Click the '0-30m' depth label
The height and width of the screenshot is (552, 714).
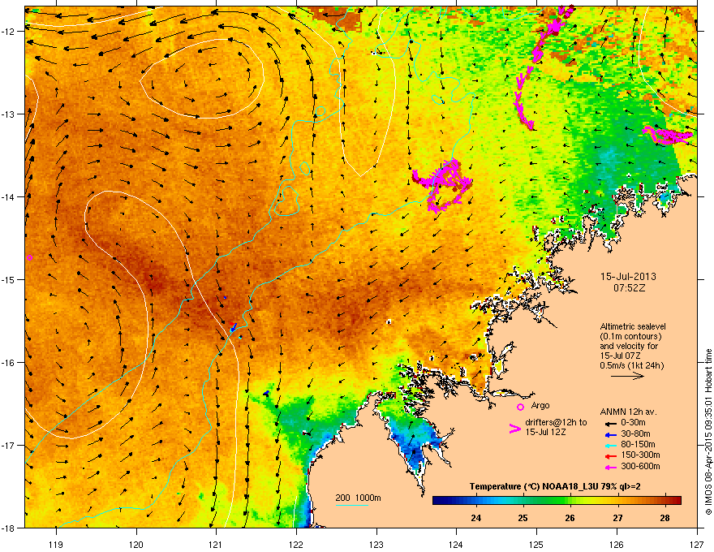[633, 423]
